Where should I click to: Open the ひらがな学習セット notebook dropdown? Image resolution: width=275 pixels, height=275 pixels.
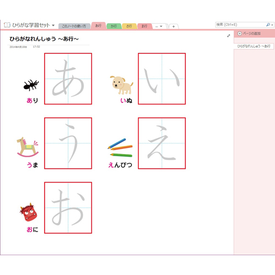click(x=53, y=25)
